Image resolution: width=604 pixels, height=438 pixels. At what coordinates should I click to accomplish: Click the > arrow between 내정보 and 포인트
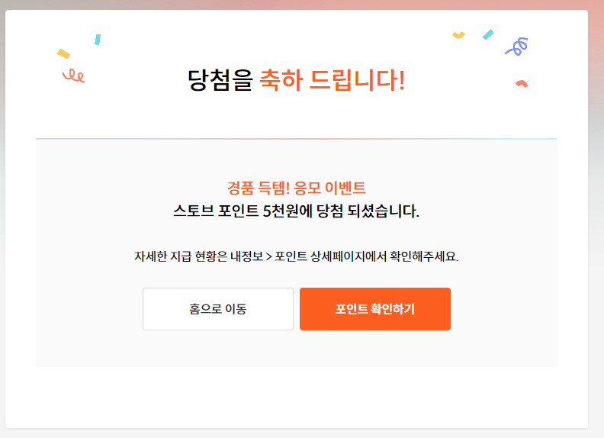click(269, 257)
